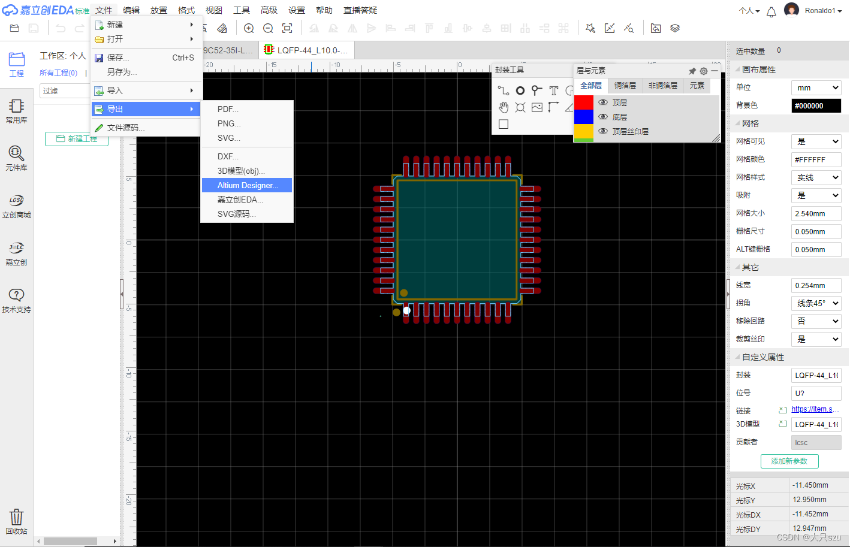Open the 导入 submenu
850x547 pixels.
pos(146,90)
